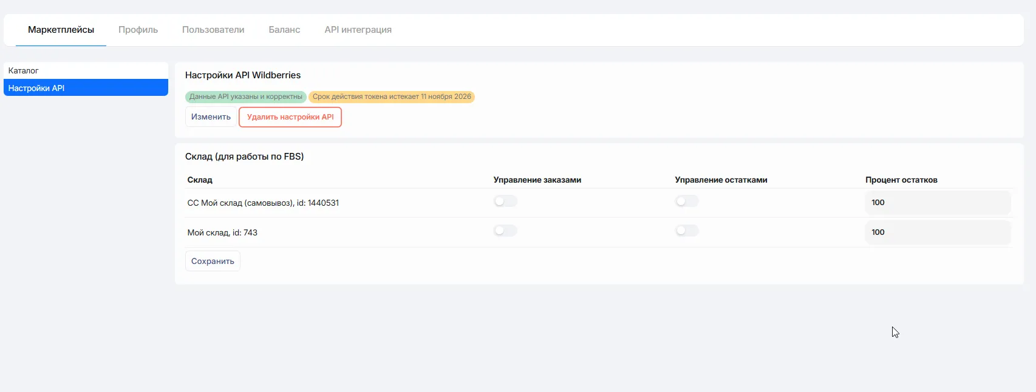The width and height of the screenshot is (1036, 392).
Task: Toggle order management for Мой склад id 743
Action: [505, 231]
